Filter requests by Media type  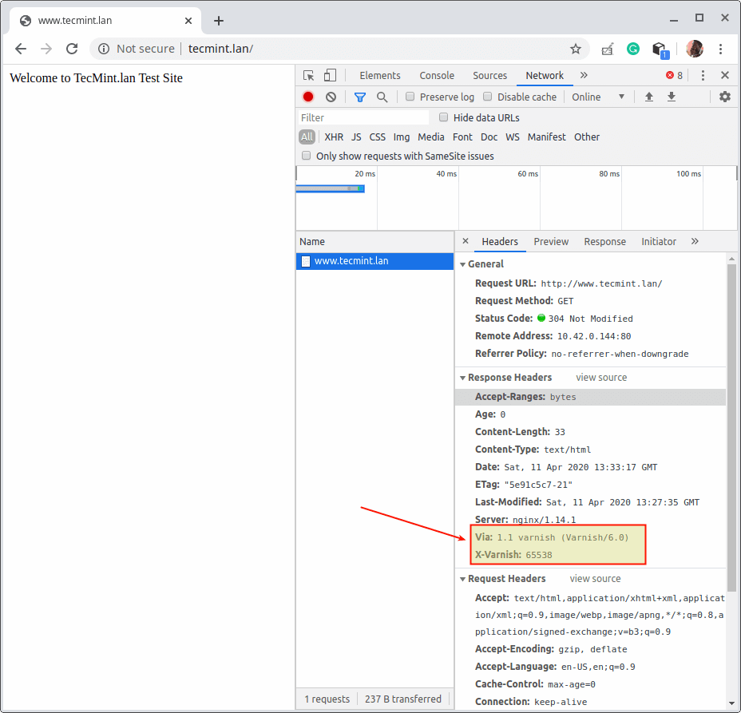point(430,137)
